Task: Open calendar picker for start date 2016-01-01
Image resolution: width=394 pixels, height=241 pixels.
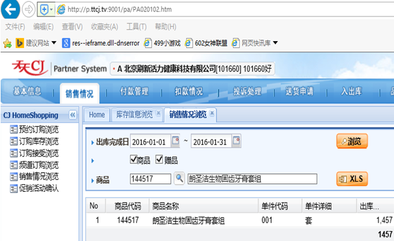Action: coord(176,141)
